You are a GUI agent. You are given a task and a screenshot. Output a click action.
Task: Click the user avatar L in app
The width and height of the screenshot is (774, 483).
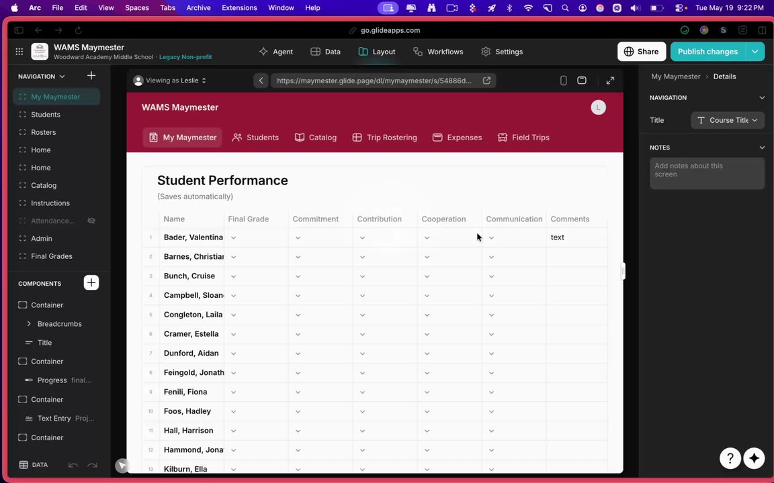[598, 107]
